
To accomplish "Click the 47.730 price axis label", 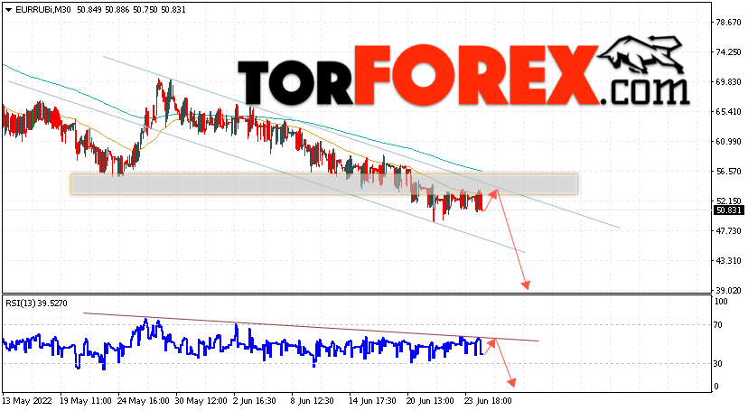I will click(728, 230).
